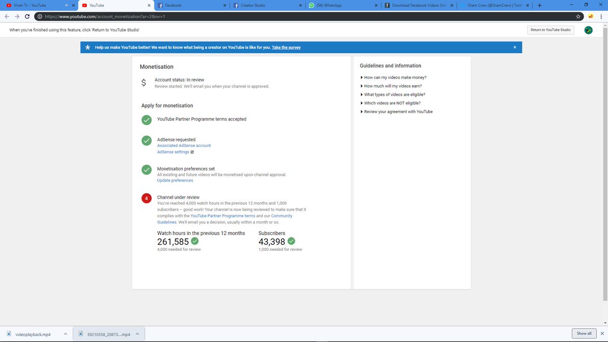
Task: Expand Which videos are NOT eligible?
Action: 390,103
